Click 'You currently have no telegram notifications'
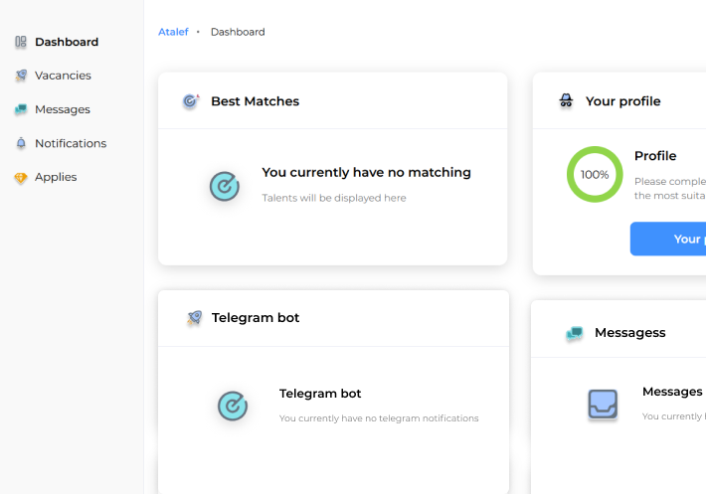Screen dimensions: 706x494 (x=379, y=418)
